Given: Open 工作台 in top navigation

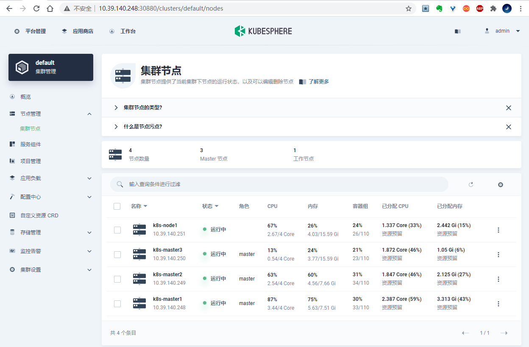Looking at the screenshot, I should pos(123,31).
